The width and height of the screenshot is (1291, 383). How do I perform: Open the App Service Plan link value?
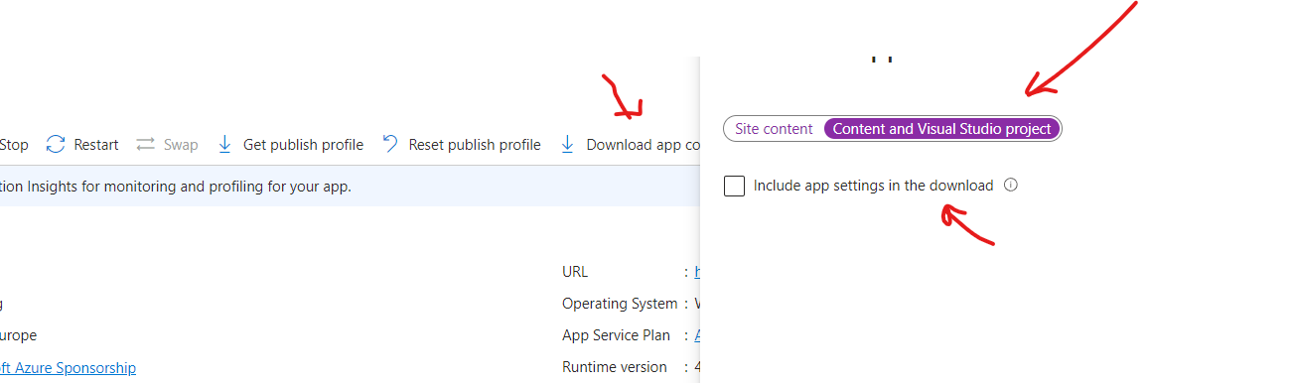click(x=696, y=335)
